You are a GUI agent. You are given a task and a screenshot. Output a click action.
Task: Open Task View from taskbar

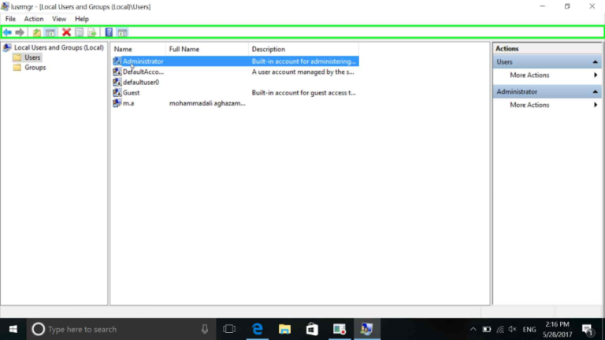pos(229,329)
